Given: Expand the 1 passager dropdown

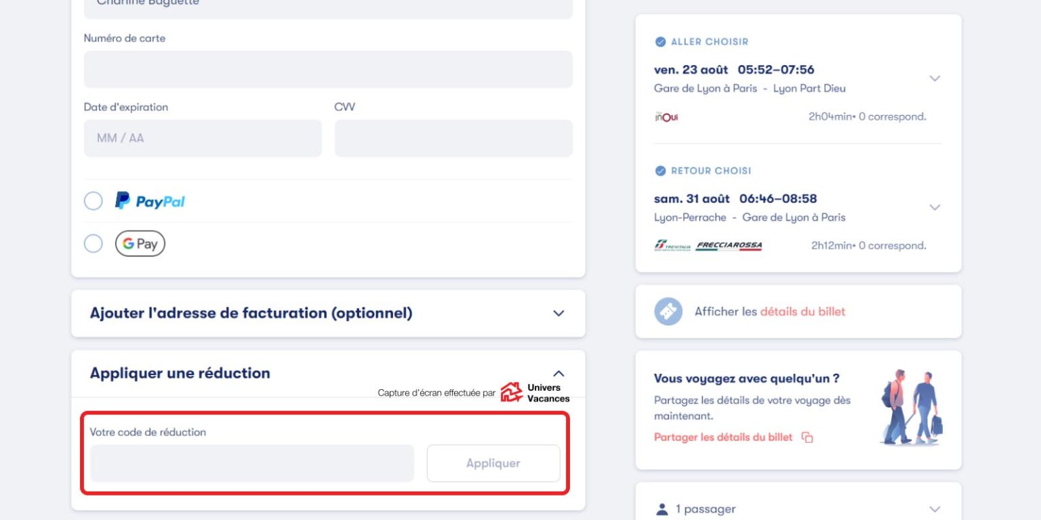Looking at the screenshot, I should [x=935, y=509].
